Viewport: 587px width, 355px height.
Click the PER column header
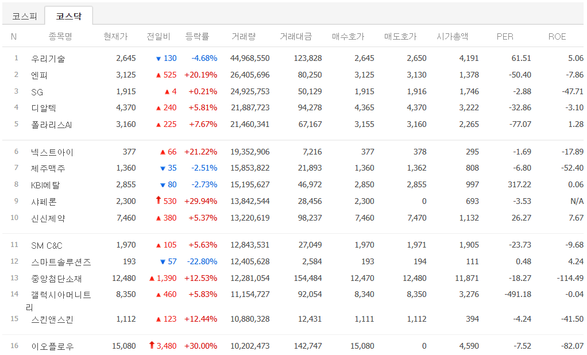coord(505,36)
